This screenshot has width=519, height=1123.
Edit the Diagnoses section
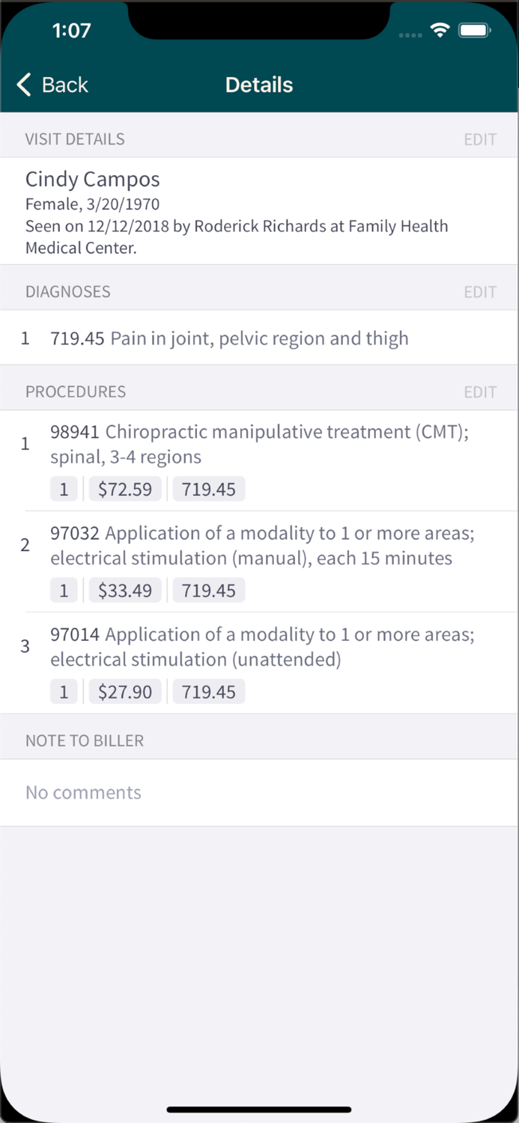click(x=480, y=292)
